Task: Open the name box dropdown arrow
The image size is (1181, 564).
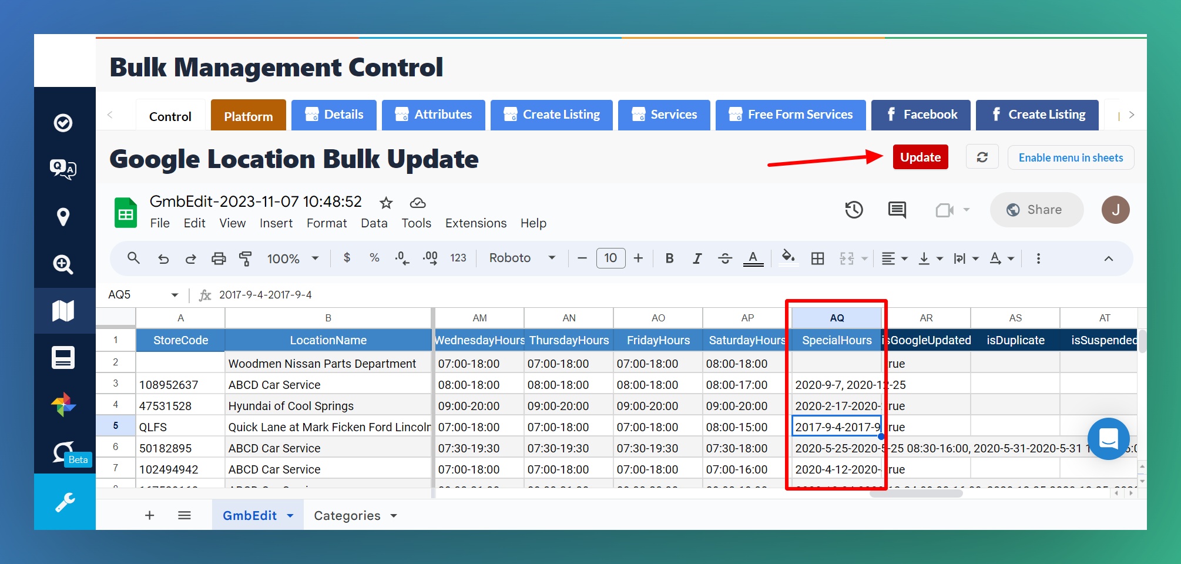Action: [x=175, y=295]
